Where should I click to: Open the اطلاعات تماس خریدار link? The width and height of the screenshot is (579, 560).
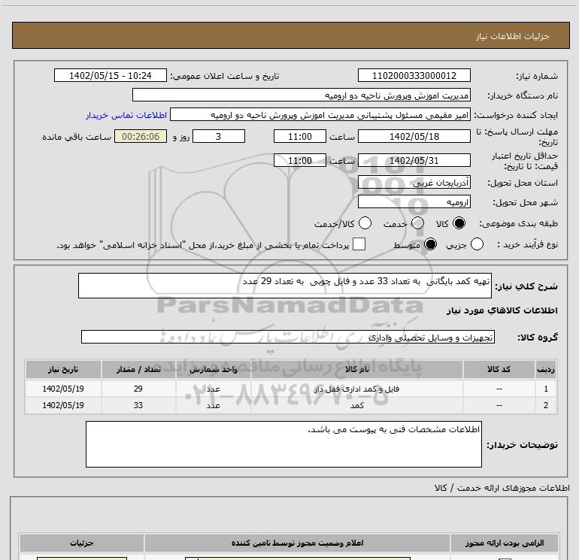tap(126, 115)
